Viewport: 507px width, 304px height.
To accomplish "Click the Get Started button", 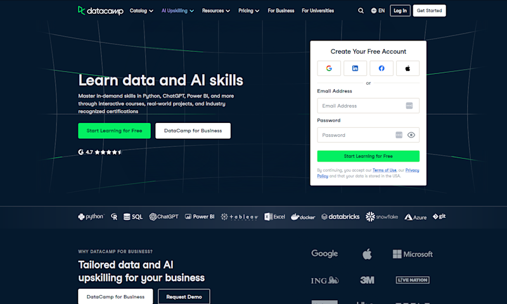I will pyautogui.click(x=429, y=11).
